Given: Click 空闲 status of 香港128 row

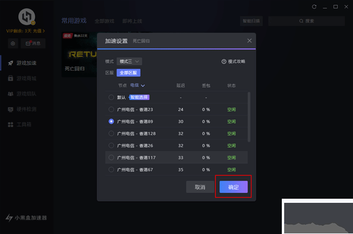Looking at the screenshot, I should [231, 133].
